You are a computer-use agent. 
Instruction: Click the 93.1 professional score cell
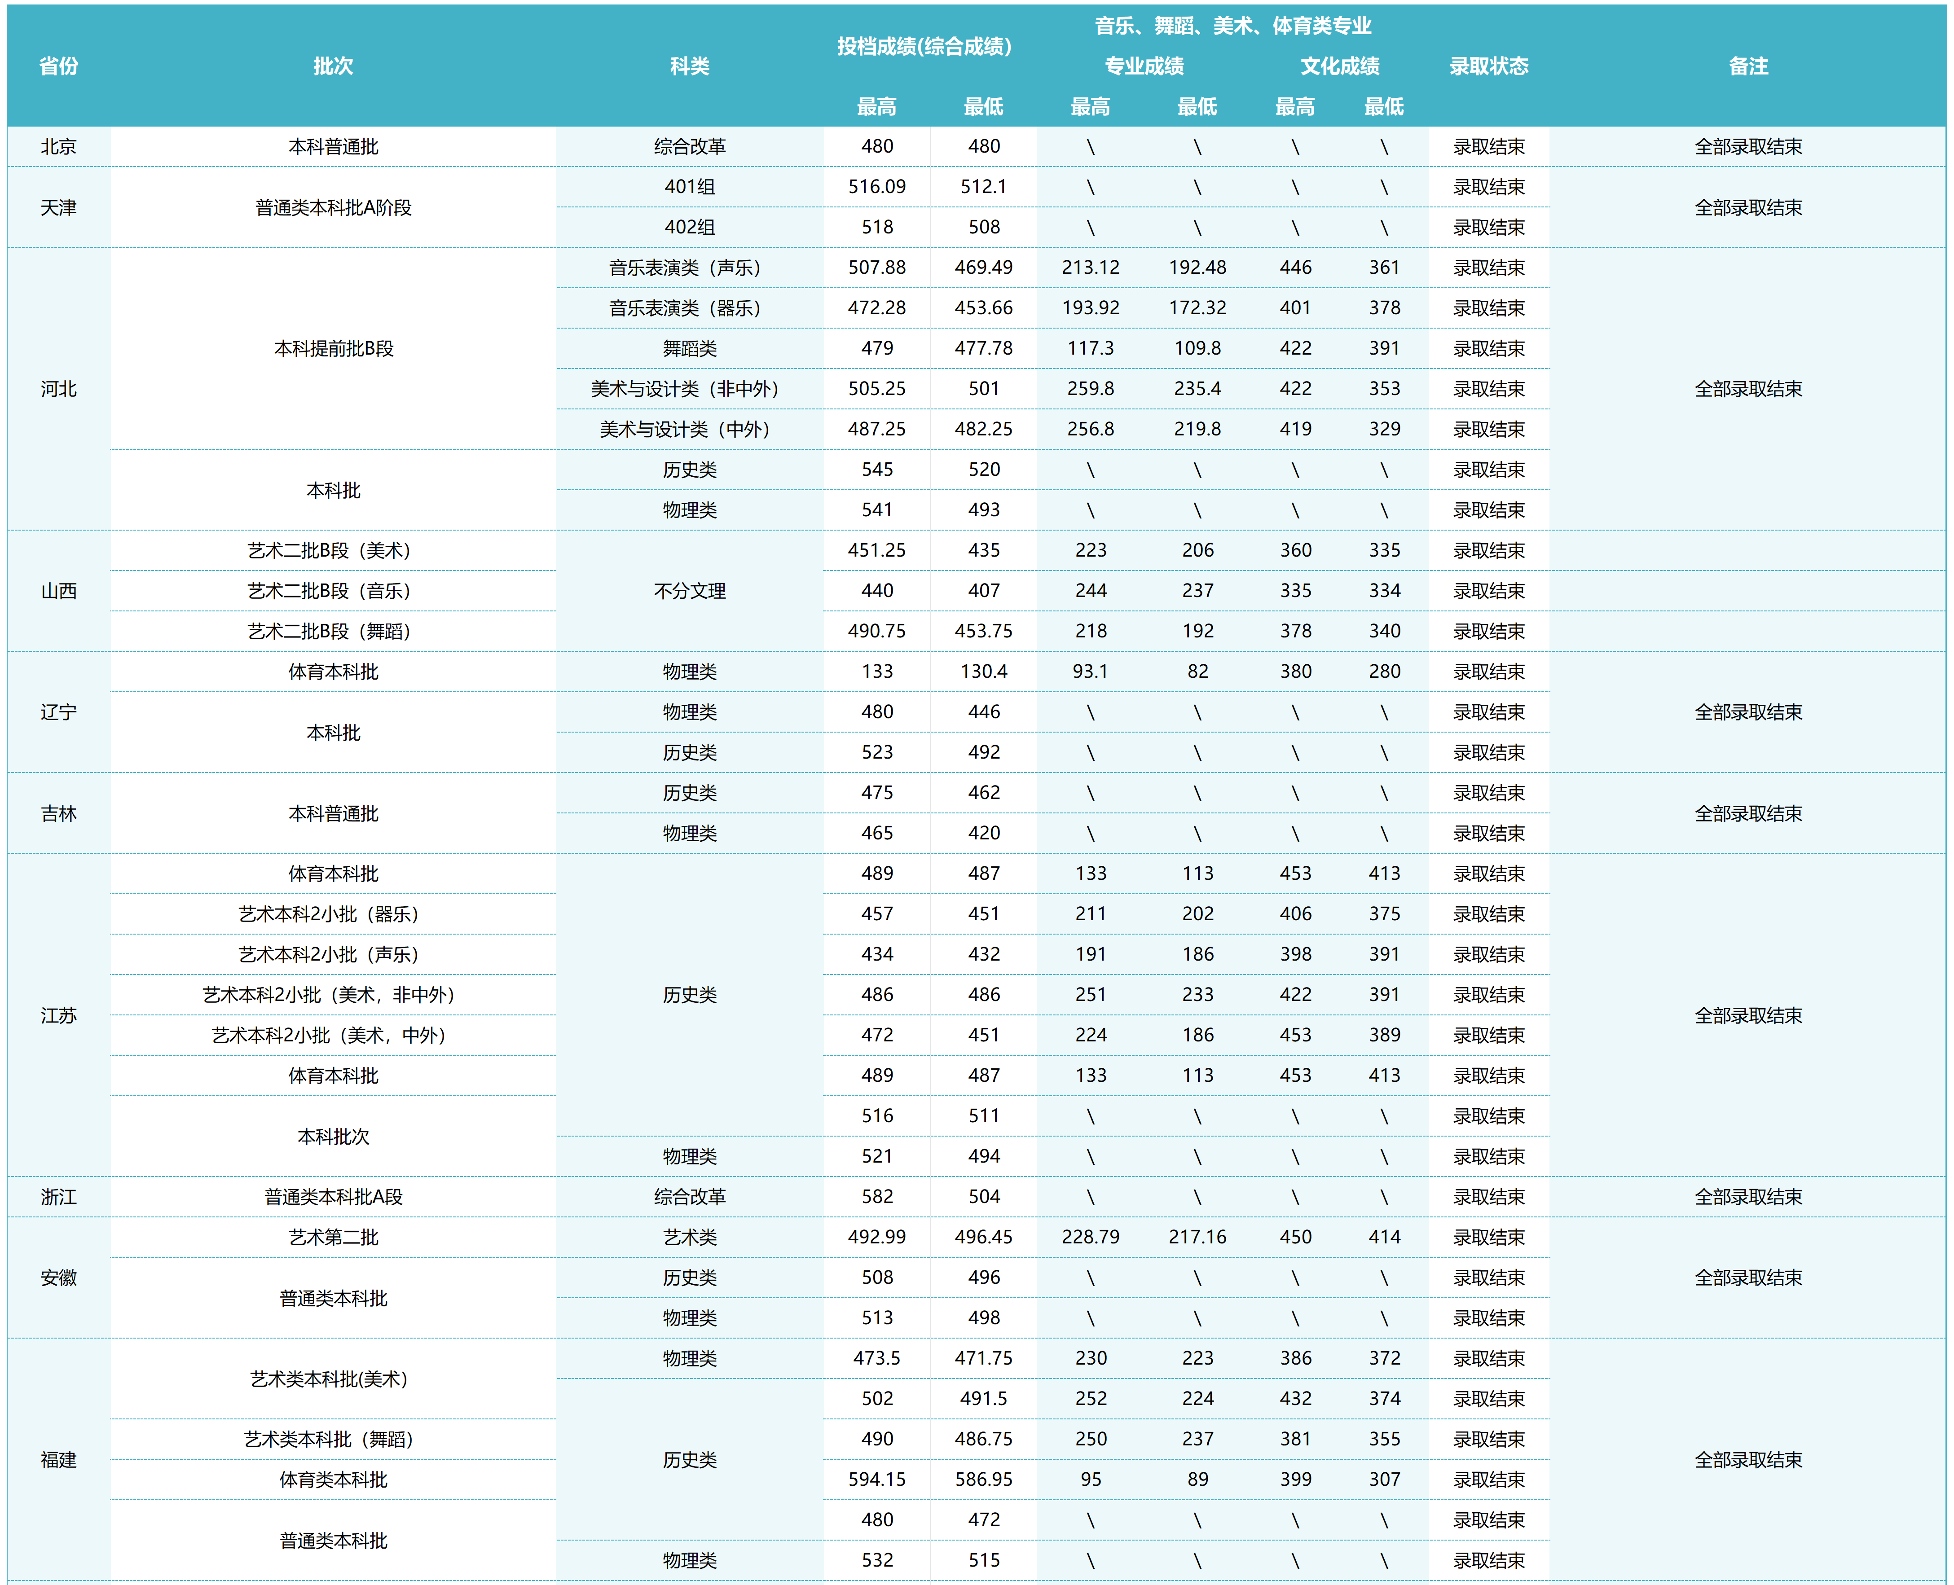(x=1090, y=672)
